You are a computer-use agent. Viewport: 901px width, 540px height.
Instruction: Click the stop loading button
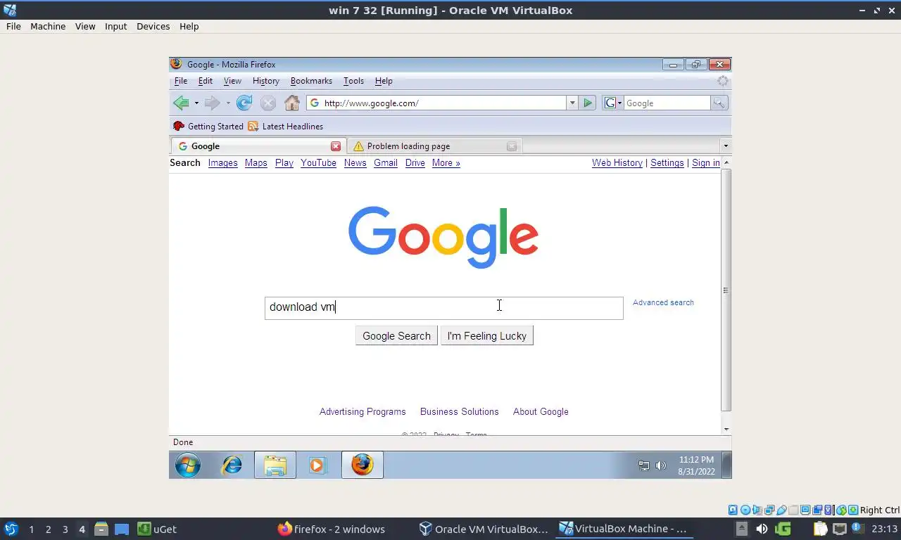coord(268,103)
